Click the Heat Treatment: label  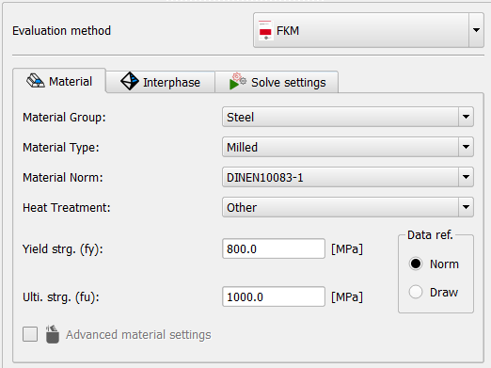pyautogui.click(x=67, y=208)
